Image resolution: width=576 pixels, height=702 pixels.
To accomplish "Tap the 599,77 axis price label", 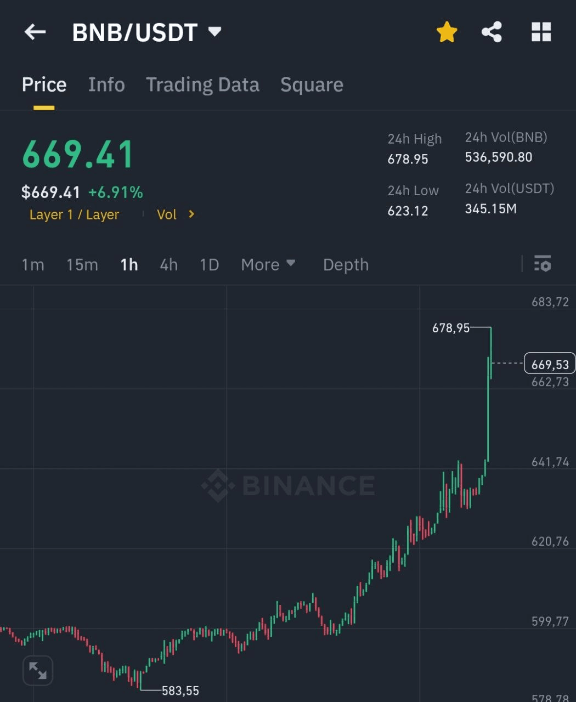I will pos(550,621).
